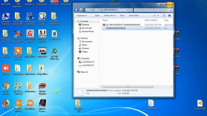Create a New folder from the toolbar
This screenshot has width=207, height=116.
tap(134, 15)
